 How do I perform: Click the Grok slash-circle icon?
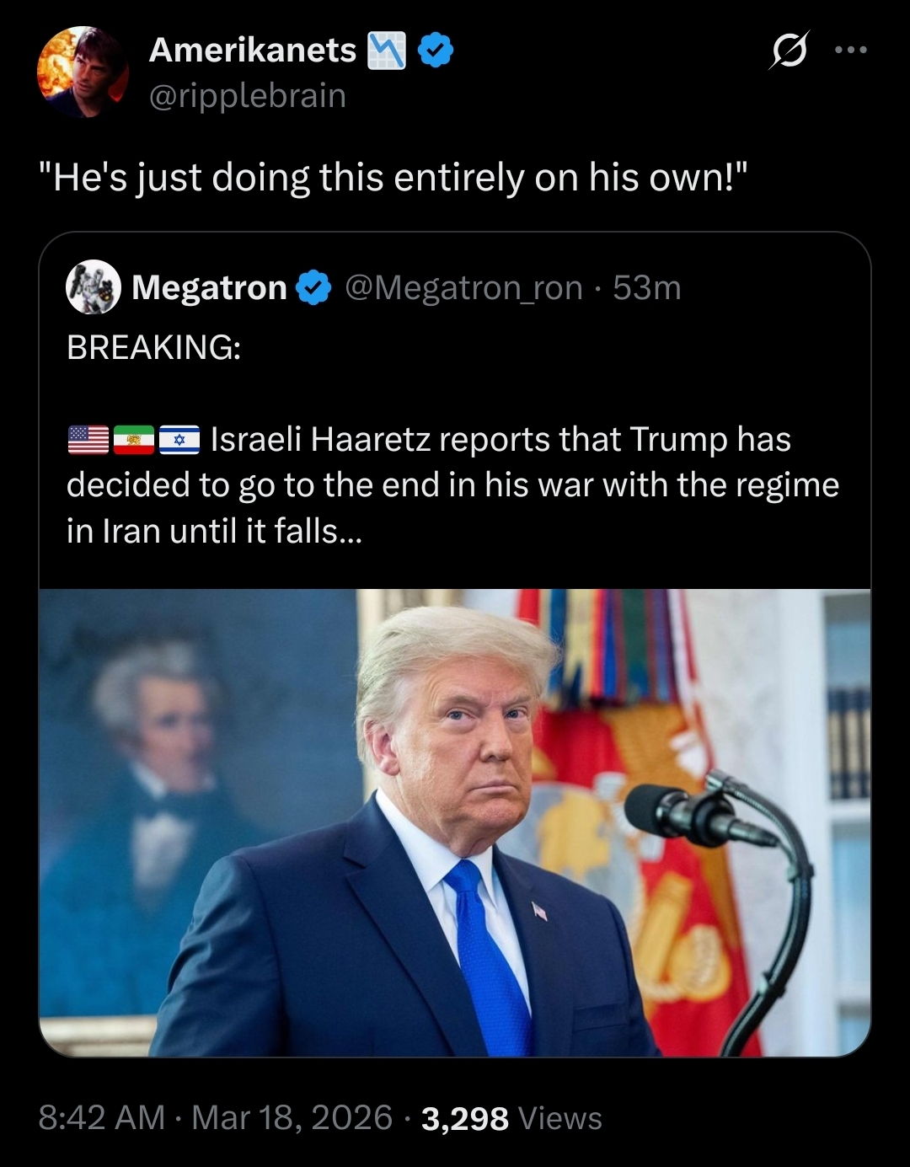(790, 51)
